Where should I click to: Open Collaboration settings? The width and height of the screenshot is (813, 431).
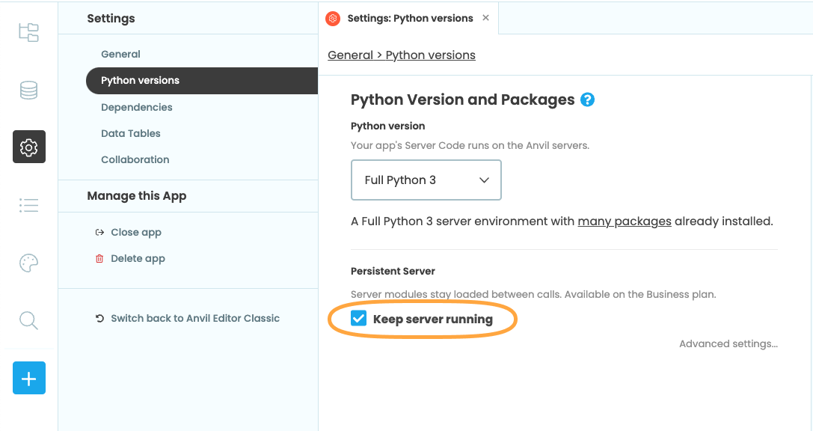coord(135,159)
